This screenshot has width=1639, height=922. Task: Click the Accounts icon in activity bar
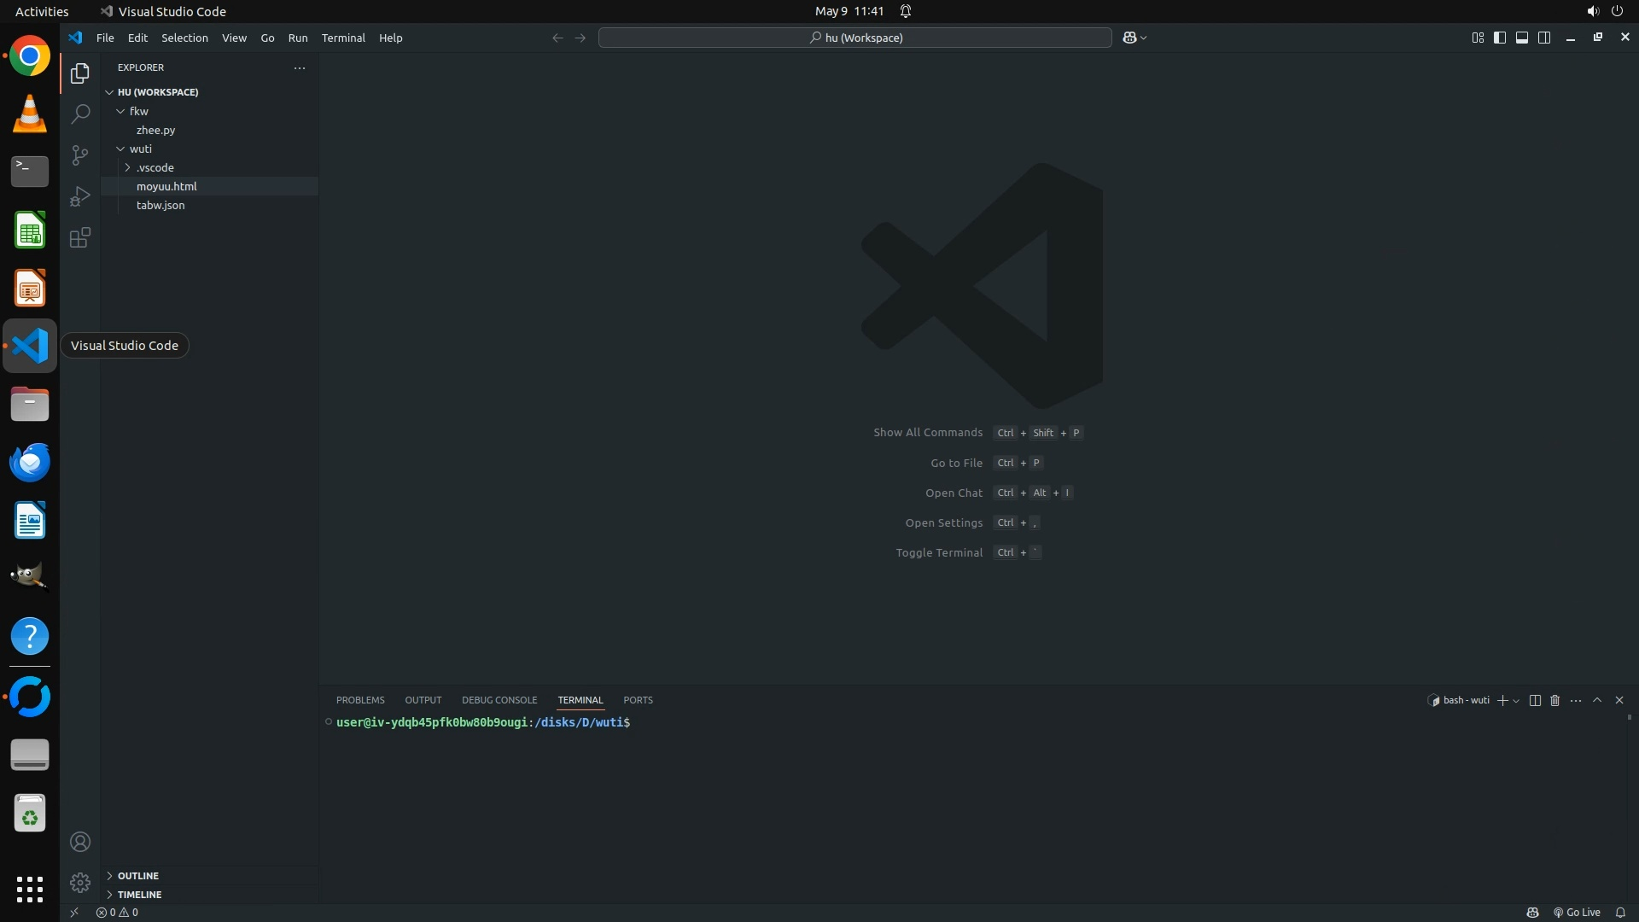pyautogui.click(x=80, y=842)
